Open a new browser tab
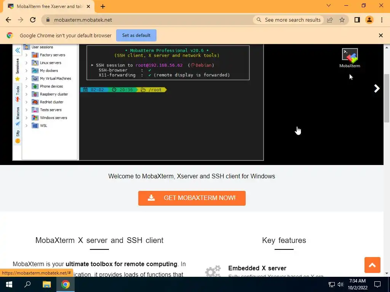The image size is (390, 292). (103, 6)
